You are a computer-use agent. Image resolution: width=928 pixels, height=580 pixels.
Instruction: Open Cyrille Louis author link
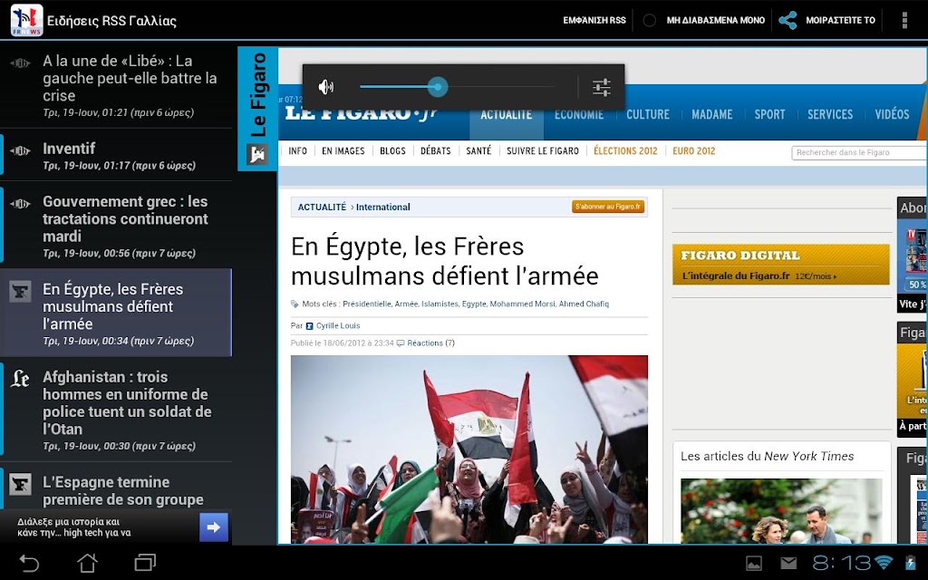338,326
